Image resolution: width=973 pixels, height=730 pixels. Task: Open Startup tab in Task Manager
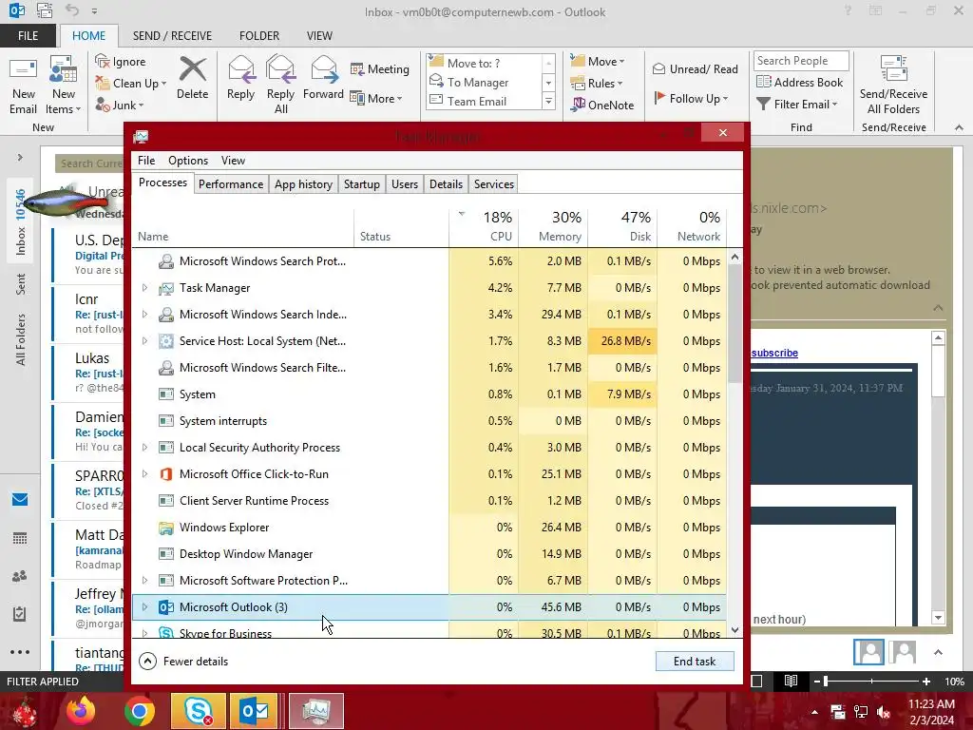[x=362, y=184]
